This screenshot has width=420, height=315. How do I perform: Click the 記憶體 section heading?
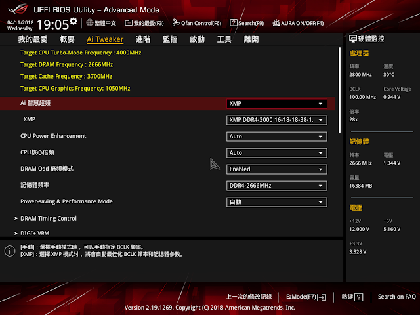(x=359, y=142)
